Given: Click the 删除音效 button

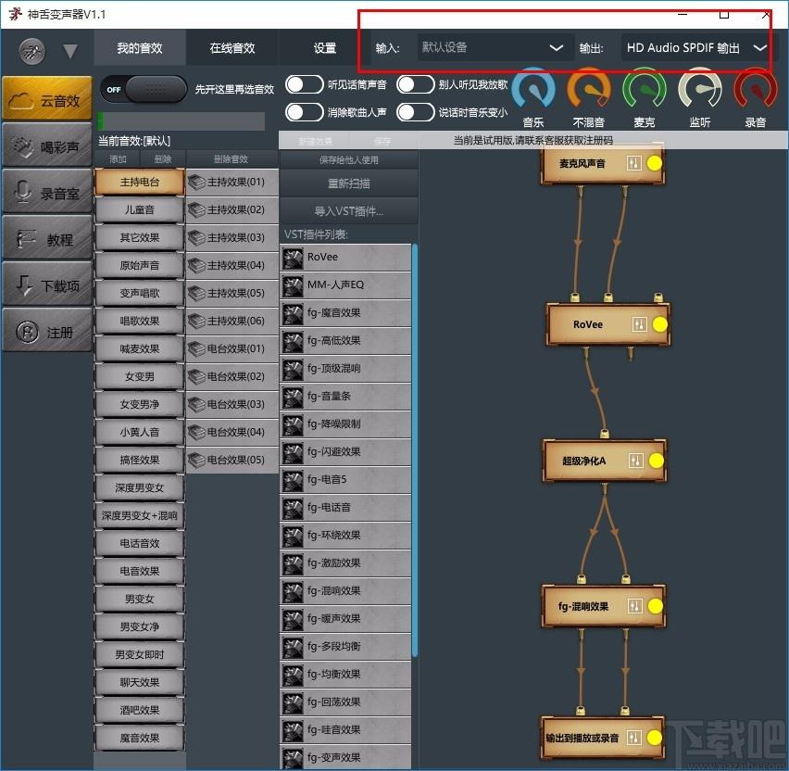Looking at the screenshot, I should tap(231, 159).
